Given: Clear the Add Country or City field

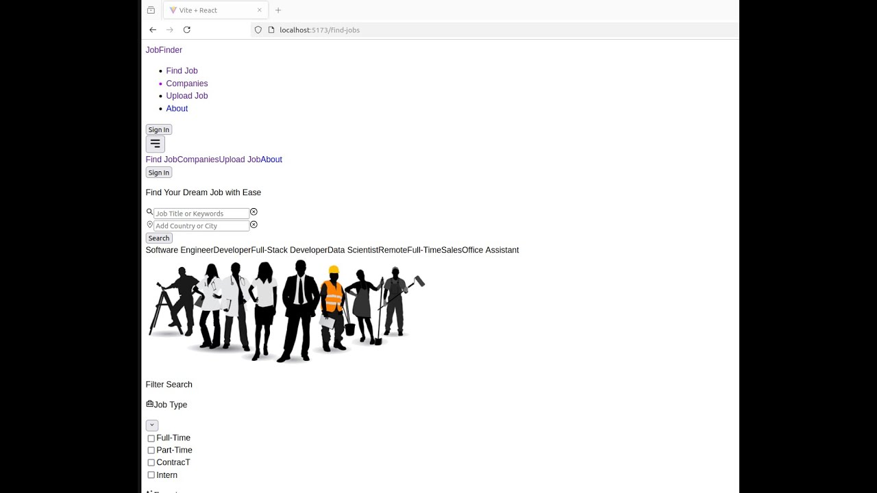Looking at the screenshot, I should pos(254,225).
